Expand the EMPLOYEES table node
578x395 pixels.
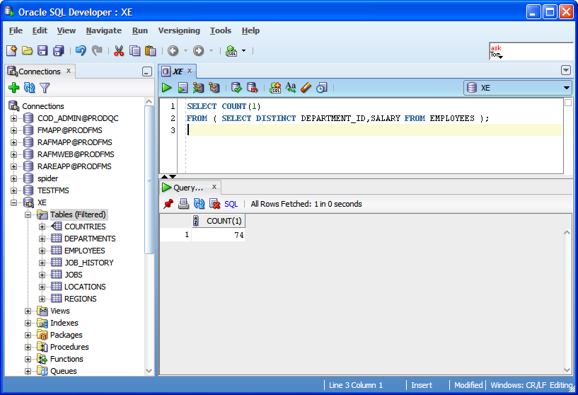coord(42,251)
